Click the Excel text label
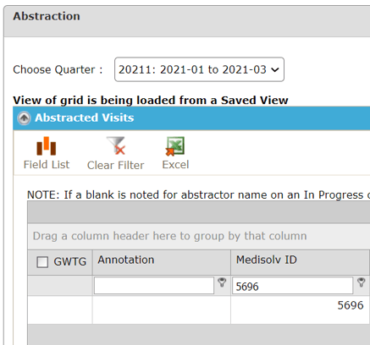The image size is (370, 345). (x=175, y=165)
